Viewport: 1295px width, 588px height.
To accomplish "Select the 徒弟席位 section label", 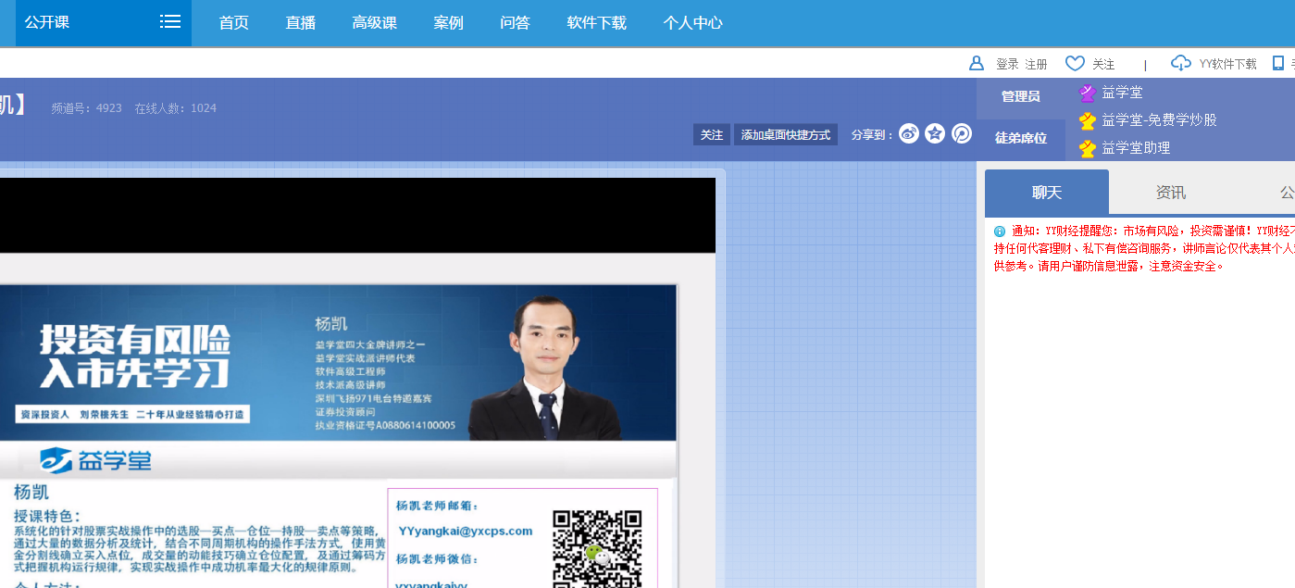I will [x=1021, y=138].
